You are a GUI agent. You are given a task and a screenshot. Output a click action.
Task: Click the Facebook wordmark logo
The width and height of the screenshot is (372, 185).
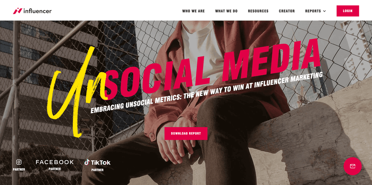(55, 162)
